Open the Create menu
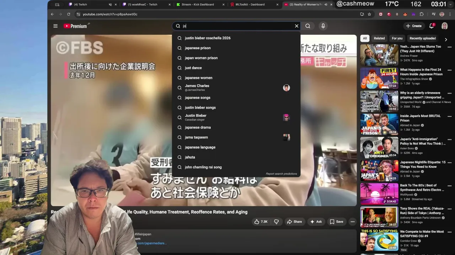Image resolution: width=455 pixels, height=255 pixels. click(414, 26)
